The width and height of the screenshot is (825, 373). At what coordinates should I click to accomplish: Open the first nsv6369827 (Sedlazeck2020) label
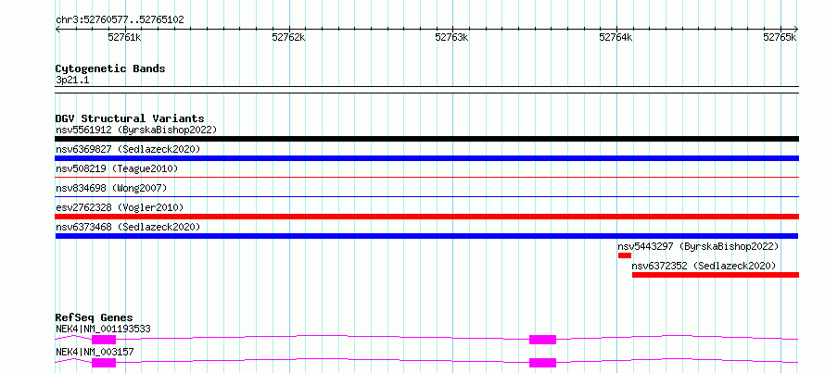point(128,149)
